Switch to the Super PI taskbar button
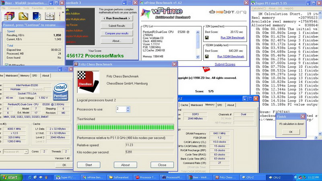The height and width of the screenshot is (181, 322). point(66,177)
